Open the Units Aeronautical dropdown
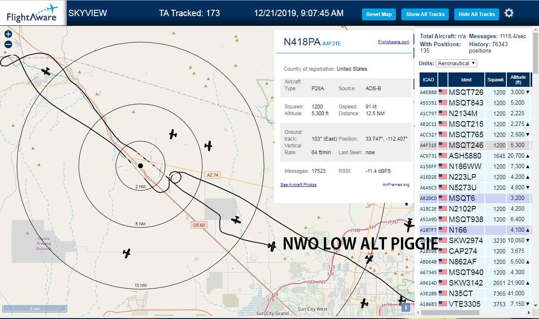539x319 pixels. click(x=456, y=63)
